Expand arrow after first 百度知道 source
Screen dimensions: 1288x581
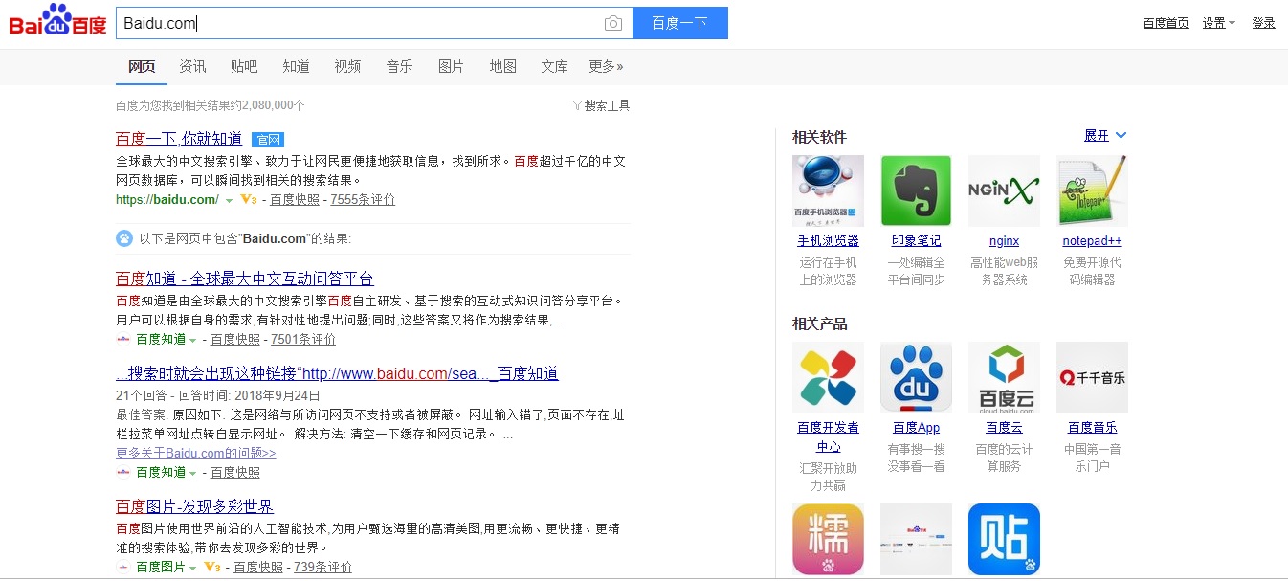point(192,340)
